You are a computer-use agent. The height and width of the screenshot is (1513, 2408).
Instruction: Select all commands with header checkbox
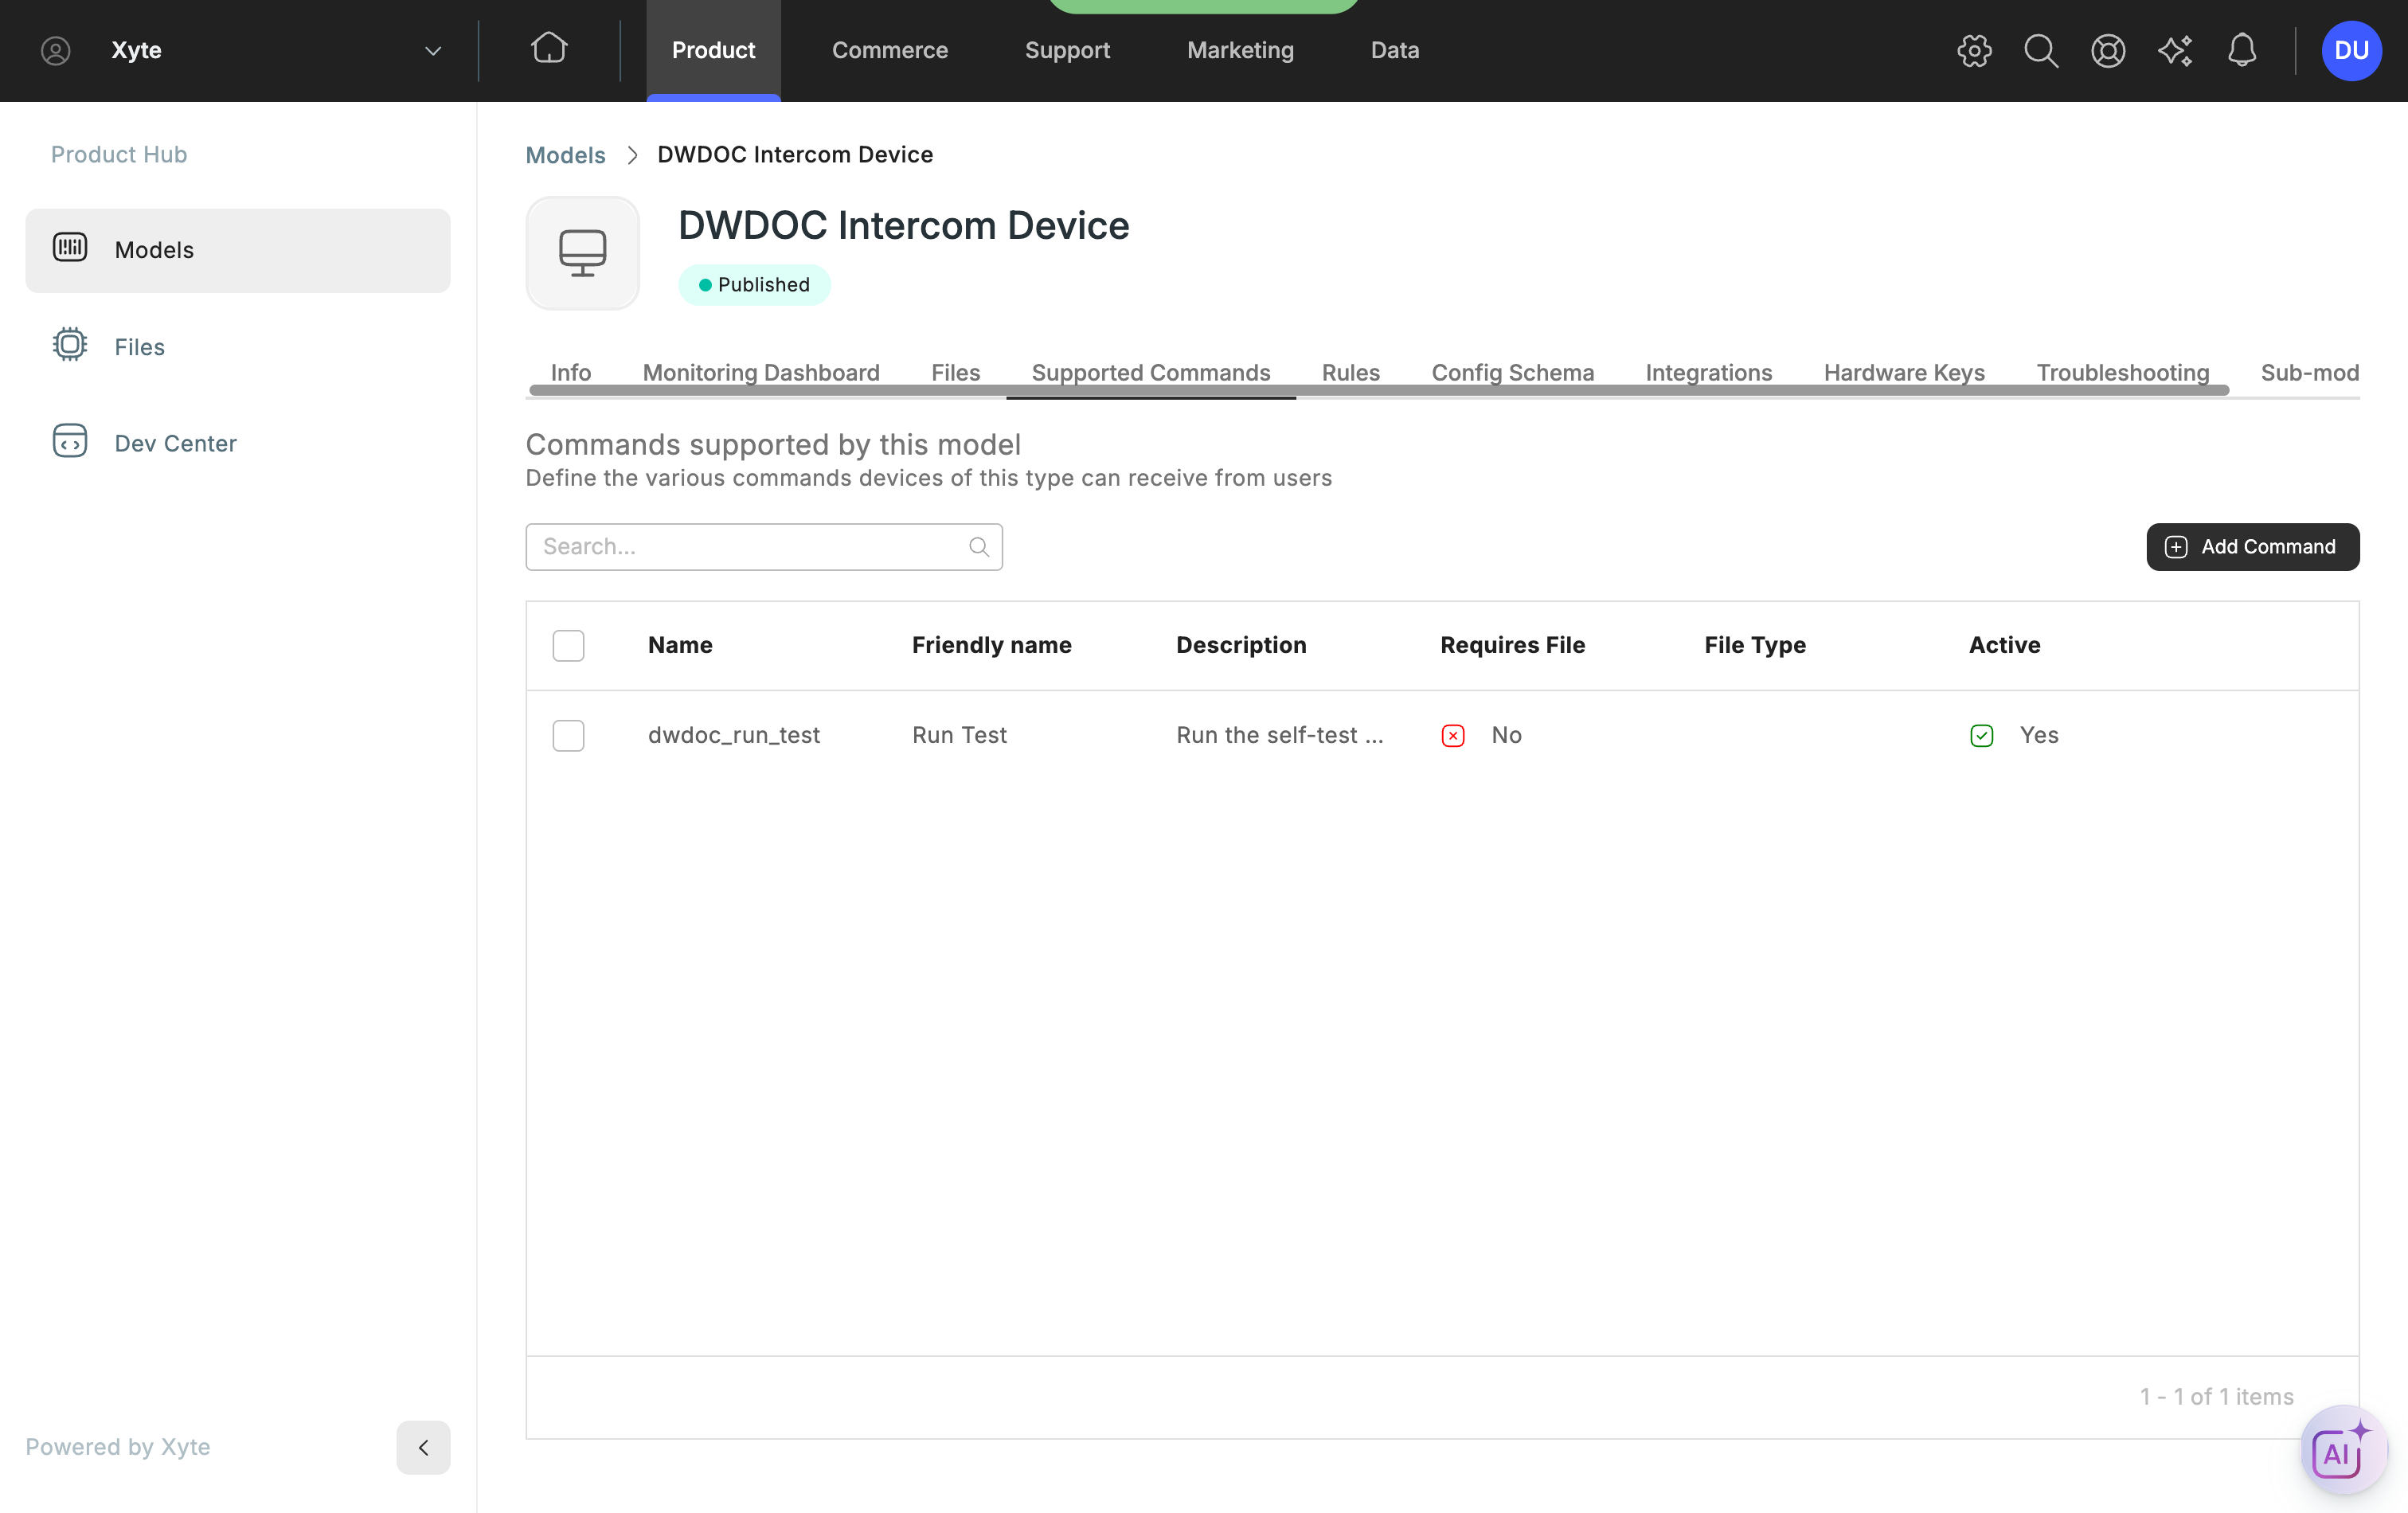tap(568, 645)
